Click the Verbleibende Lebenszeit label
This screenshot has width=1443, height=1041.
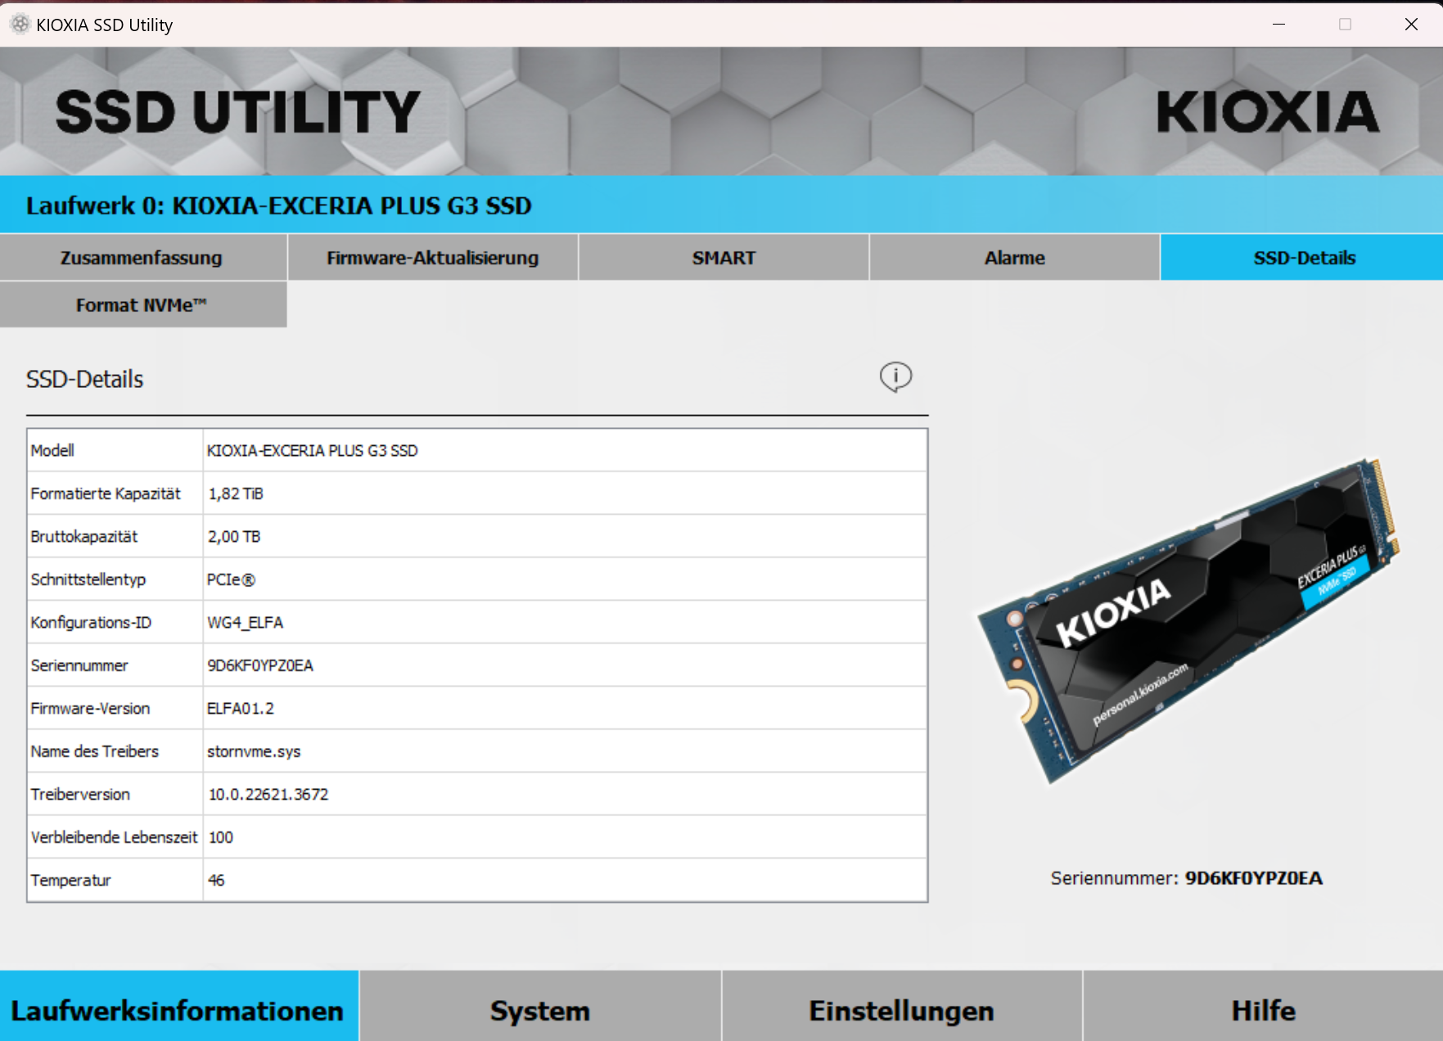[x=115, y=837]
